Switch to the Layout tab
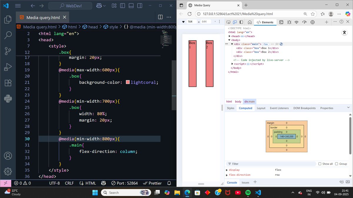This screenshot has height=198, width=353. tap(261, 108)
